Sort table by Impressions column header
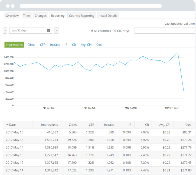Viewport: 196px width, 175px height. (x=50, y=125)
